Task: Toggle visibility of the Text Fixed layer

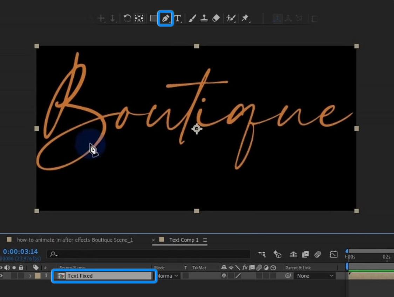Action: (1, 276)
